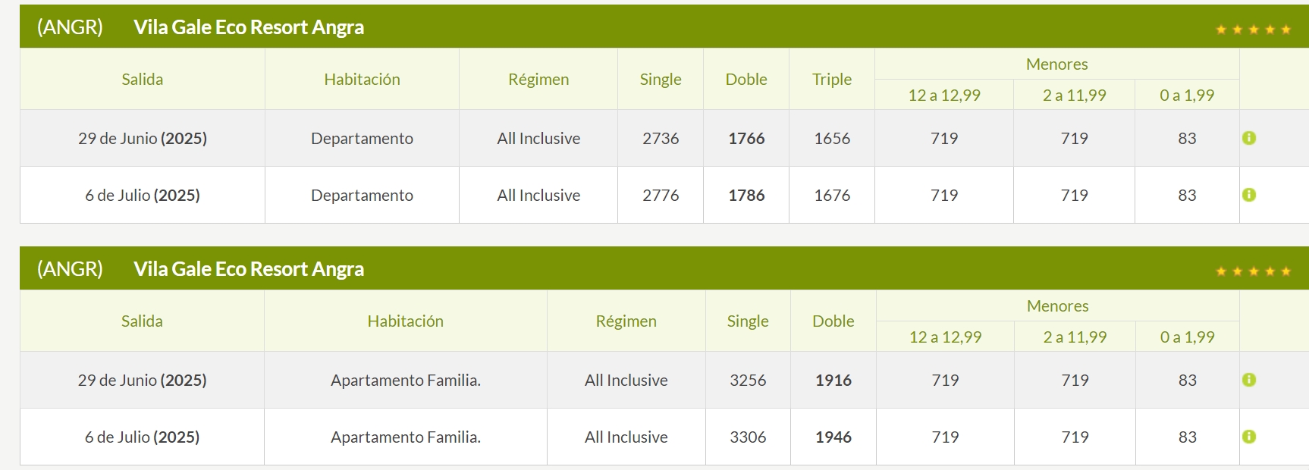Click Habitación header in second table
The image size is (1309, 470).
click(x=406, y=321)
